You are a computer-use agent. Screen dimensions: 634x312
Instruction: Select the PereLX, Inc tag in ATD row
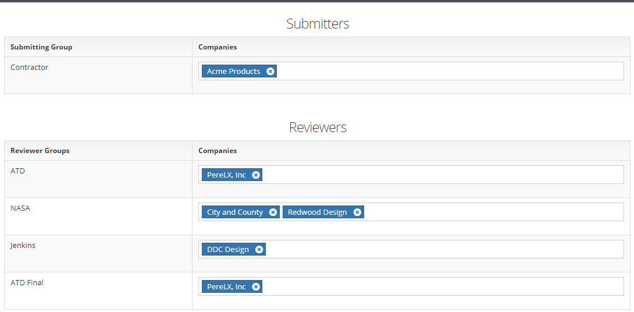(x=226, y=175)
